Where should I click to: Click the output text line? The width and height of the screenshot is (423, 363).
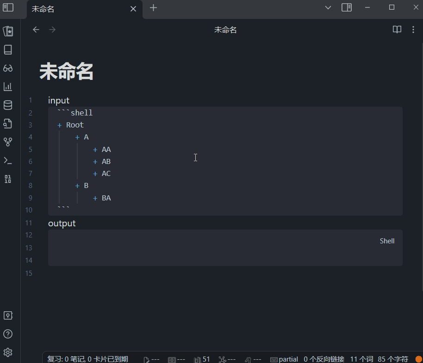click(62, 223)
